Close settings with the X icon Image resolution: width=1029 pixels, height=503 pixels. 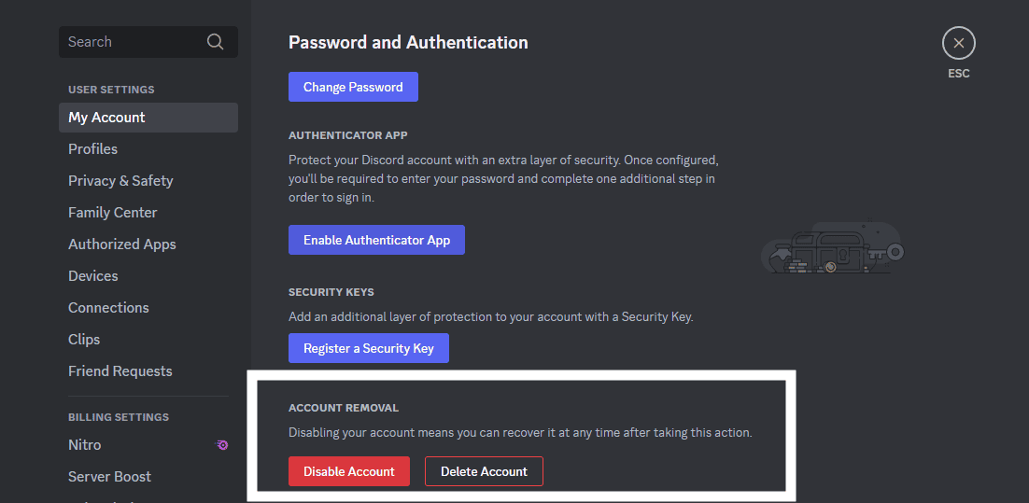[x=958, y=43]
